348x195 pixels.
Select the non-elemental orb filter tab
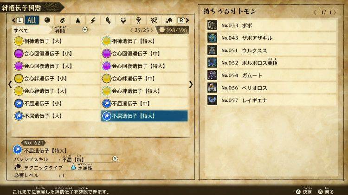click(47, 20)
